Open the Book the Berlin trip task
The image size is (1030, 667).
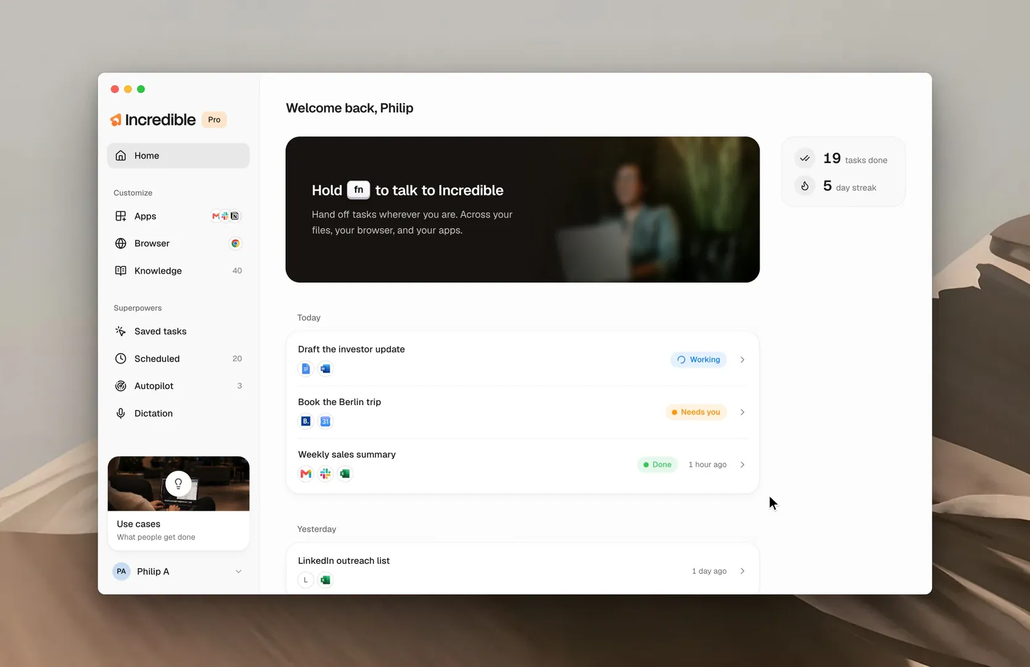(x=522, y=412)
